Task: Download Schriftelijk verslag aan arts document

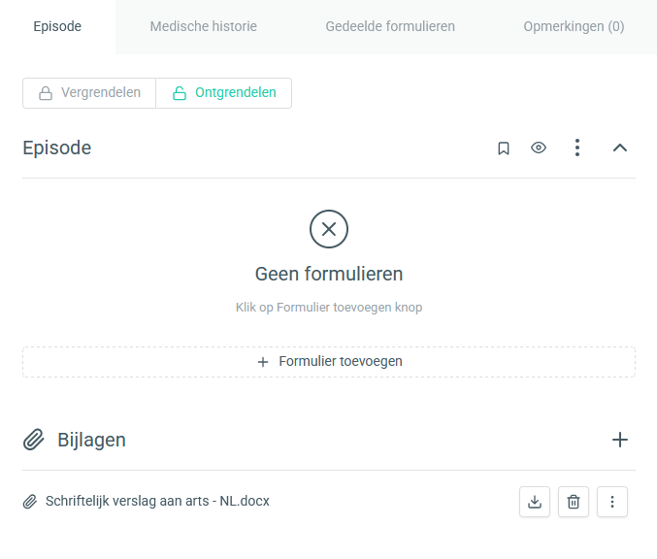Action: [x=535, y=502]
